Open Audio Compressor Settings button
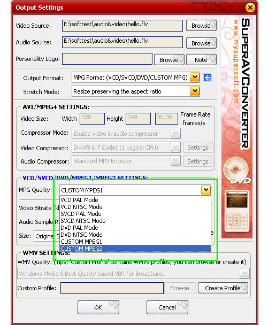This screenshot has width=268, height=325. [x=198, y=161]
